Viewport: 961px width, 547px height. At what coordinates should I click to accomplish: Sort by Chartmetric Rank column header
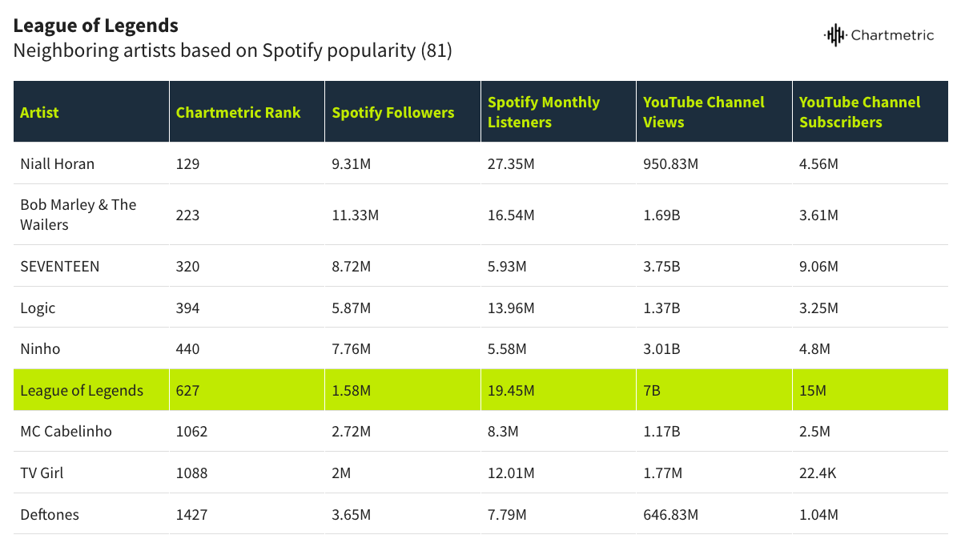(238, 113)
